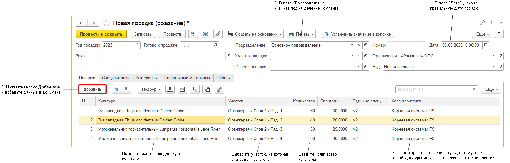Click the Поиск (Ctrl+F) search field
Viewport: 510px width, 163px height.
433,89
